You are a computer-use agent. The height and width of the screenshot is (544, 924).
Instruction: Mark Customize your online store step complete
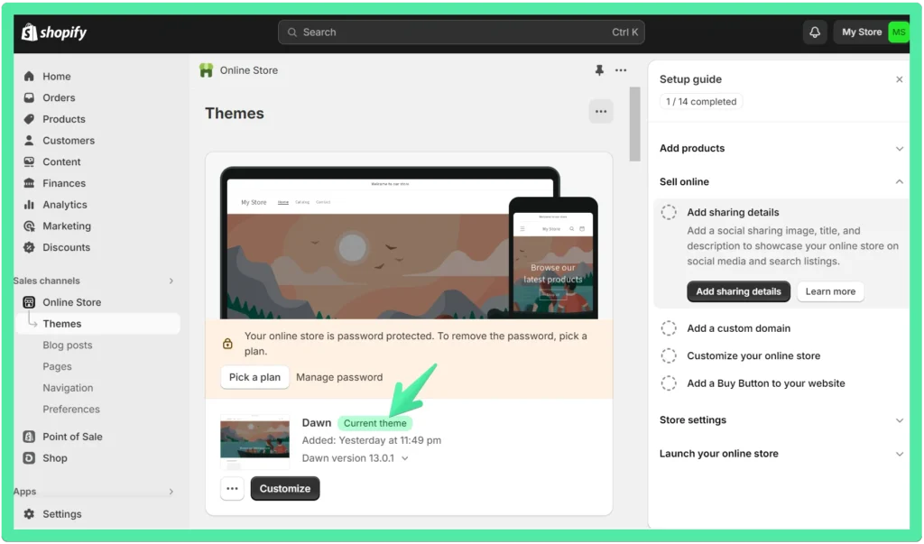[x=669, y=356]
